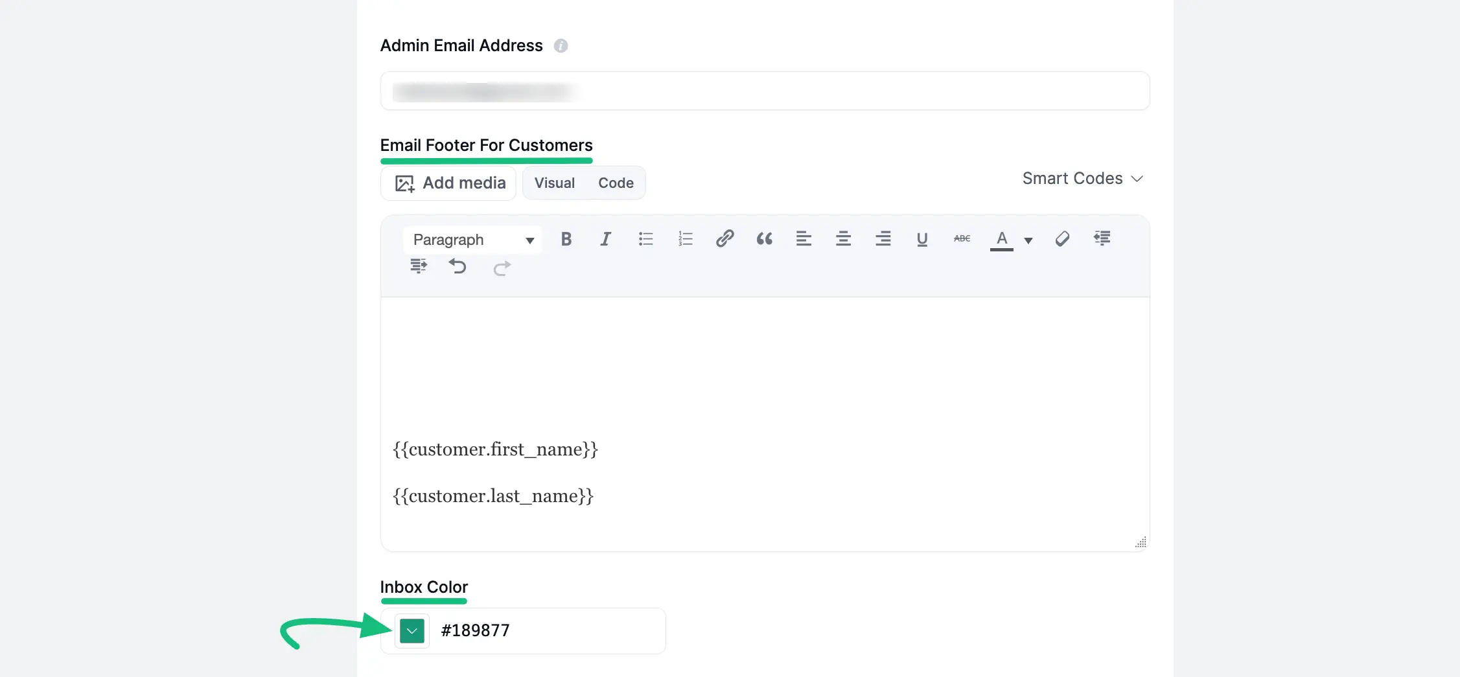Redo the last editor change
Viewport: 1460px width, 677px height.
502,268
